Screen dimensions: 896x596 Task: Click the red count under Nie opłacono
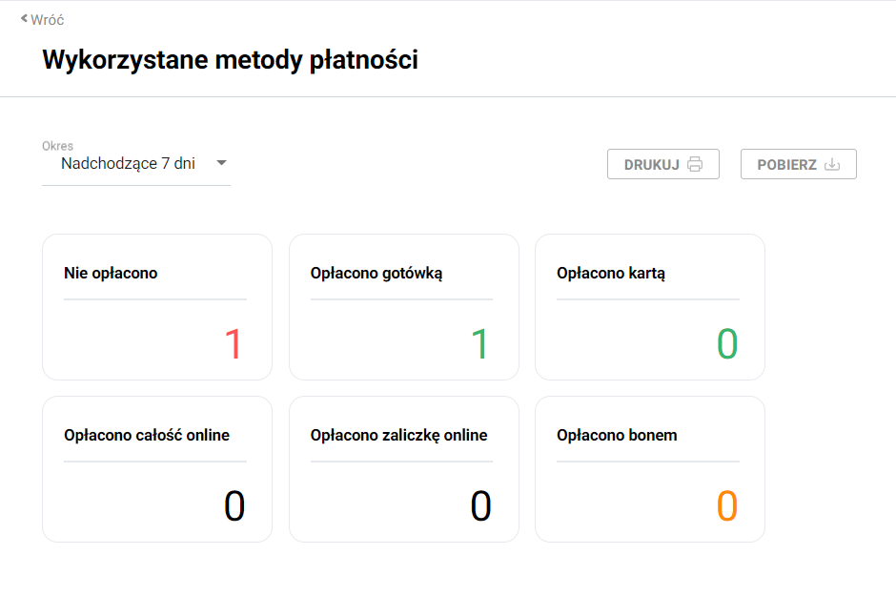[234, 344]
